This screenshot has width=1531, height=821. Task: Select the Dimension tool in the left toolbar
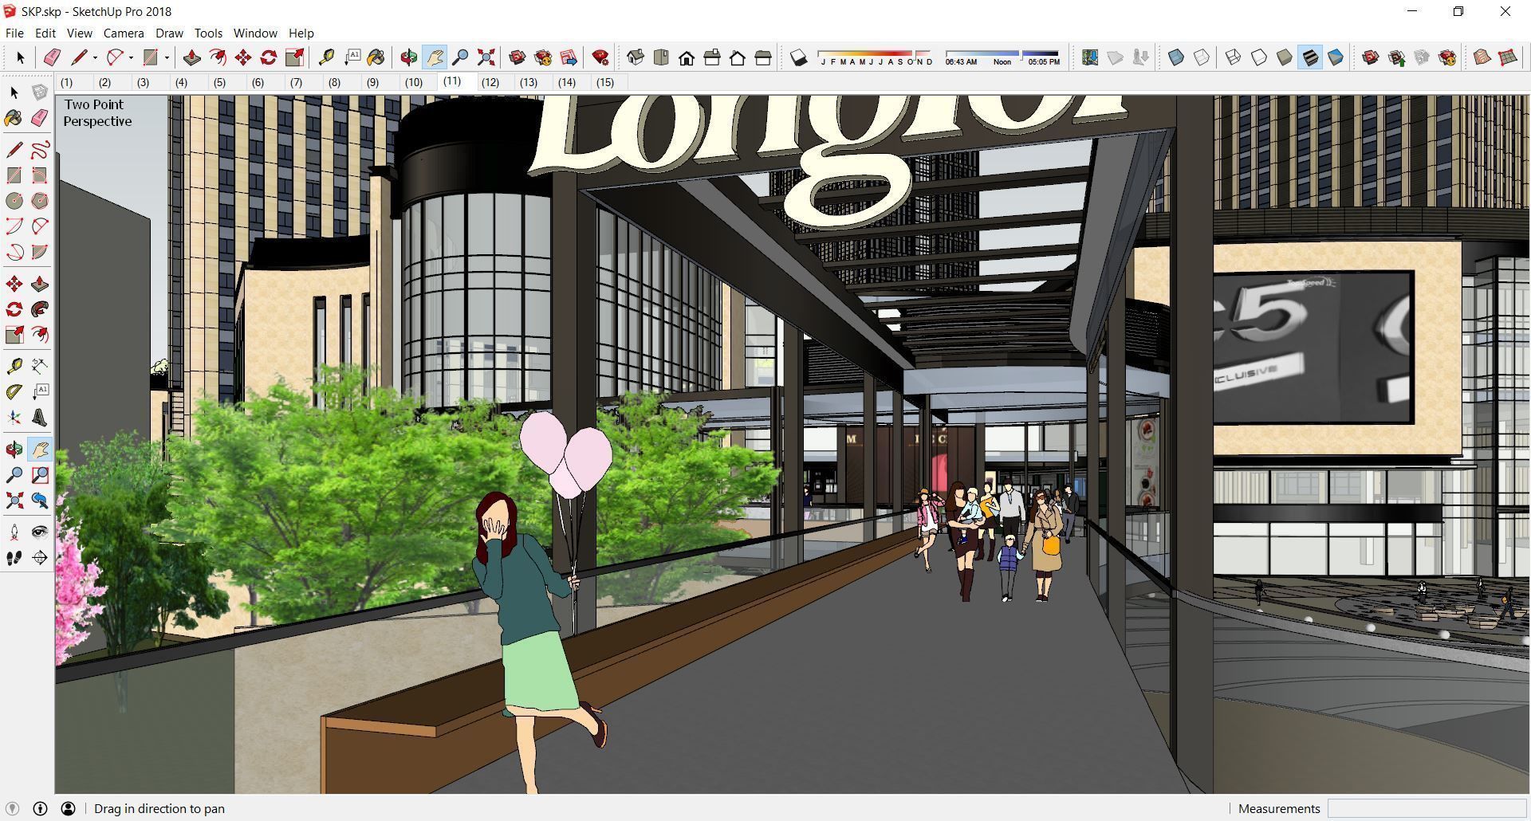click(40, 367)
